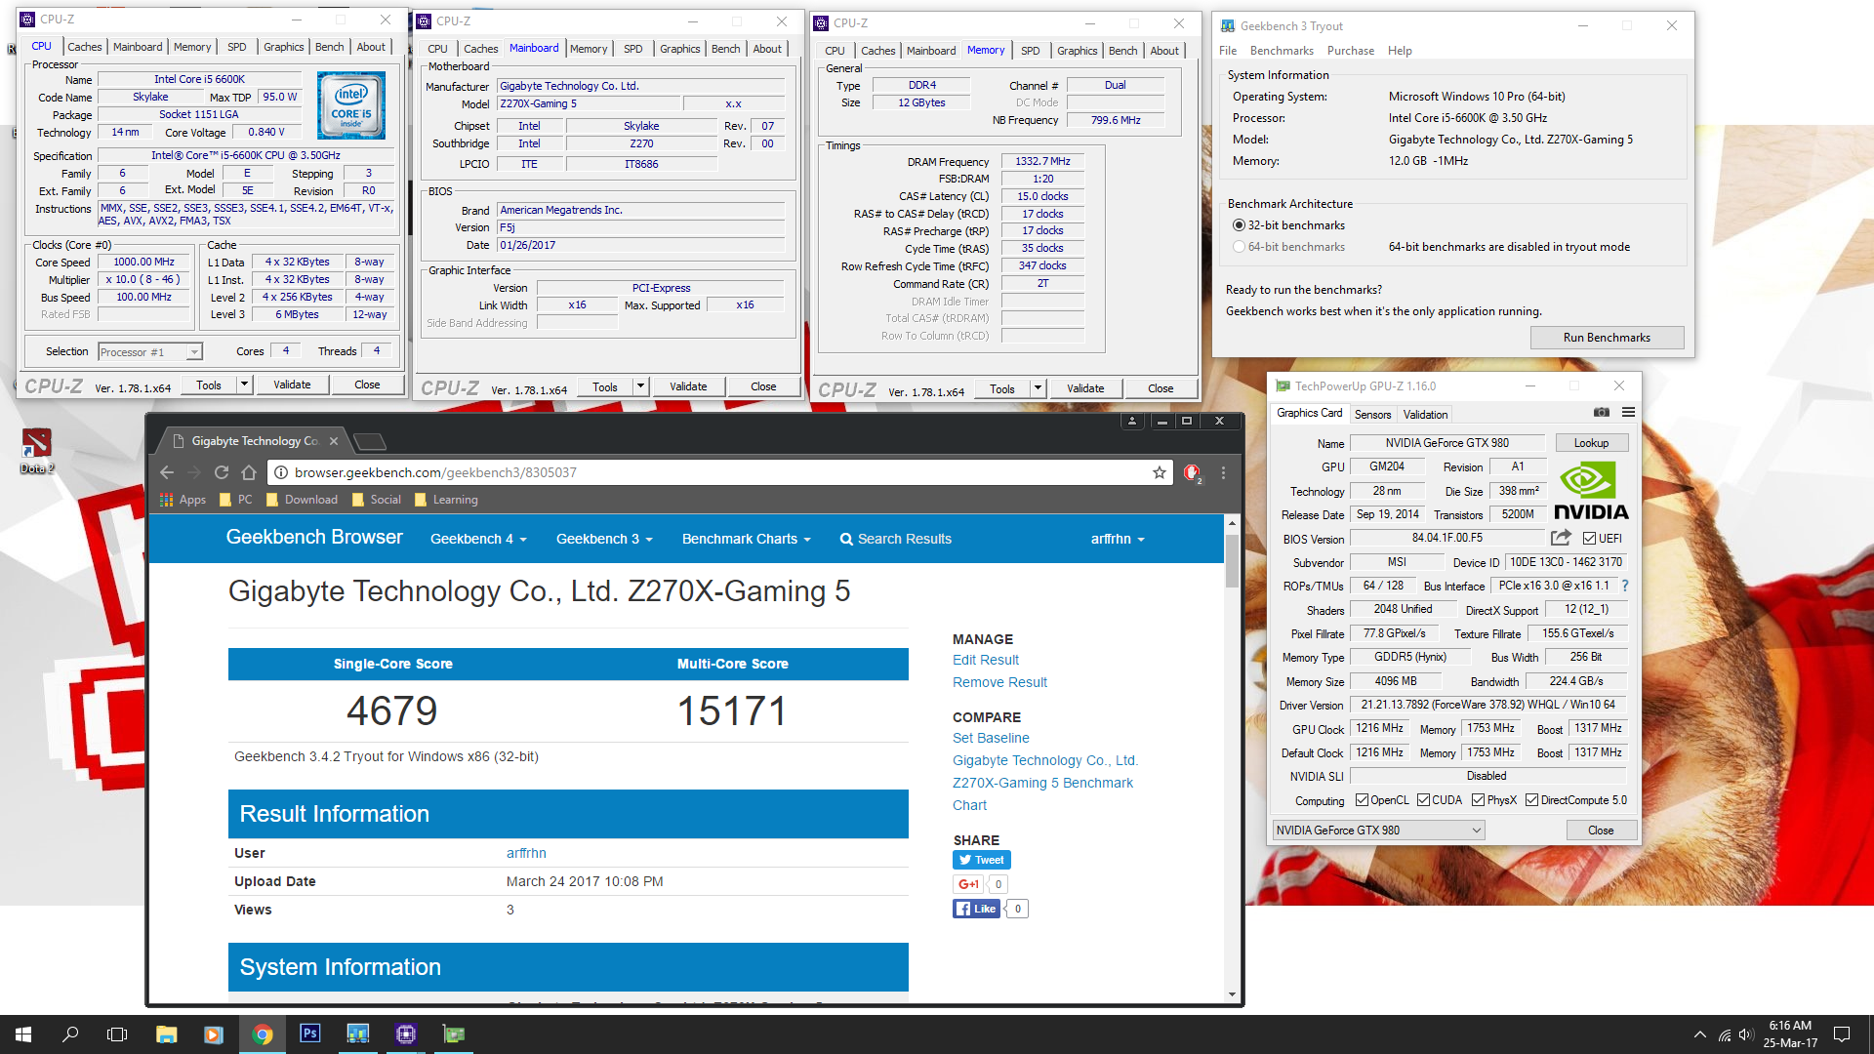
Task: Click the Run Benchmarks button
Action: [1607, 338]
